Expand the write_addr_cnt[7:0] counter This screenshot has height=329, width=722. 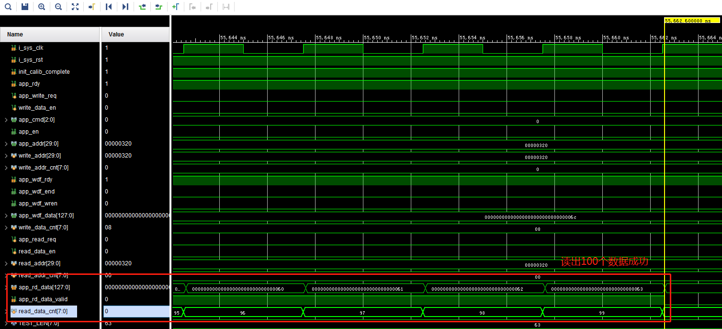[5, 167]
